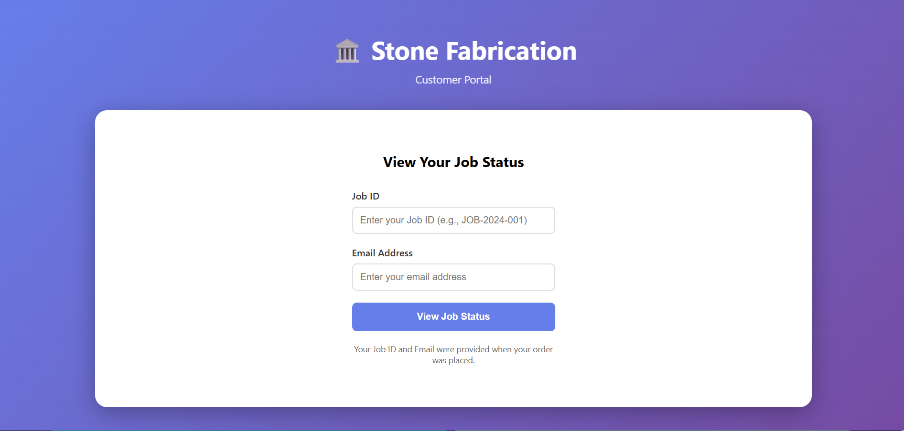The image size is (904, 431).
Task: Click the helper text about Job ID
Action: coord(453,354)
